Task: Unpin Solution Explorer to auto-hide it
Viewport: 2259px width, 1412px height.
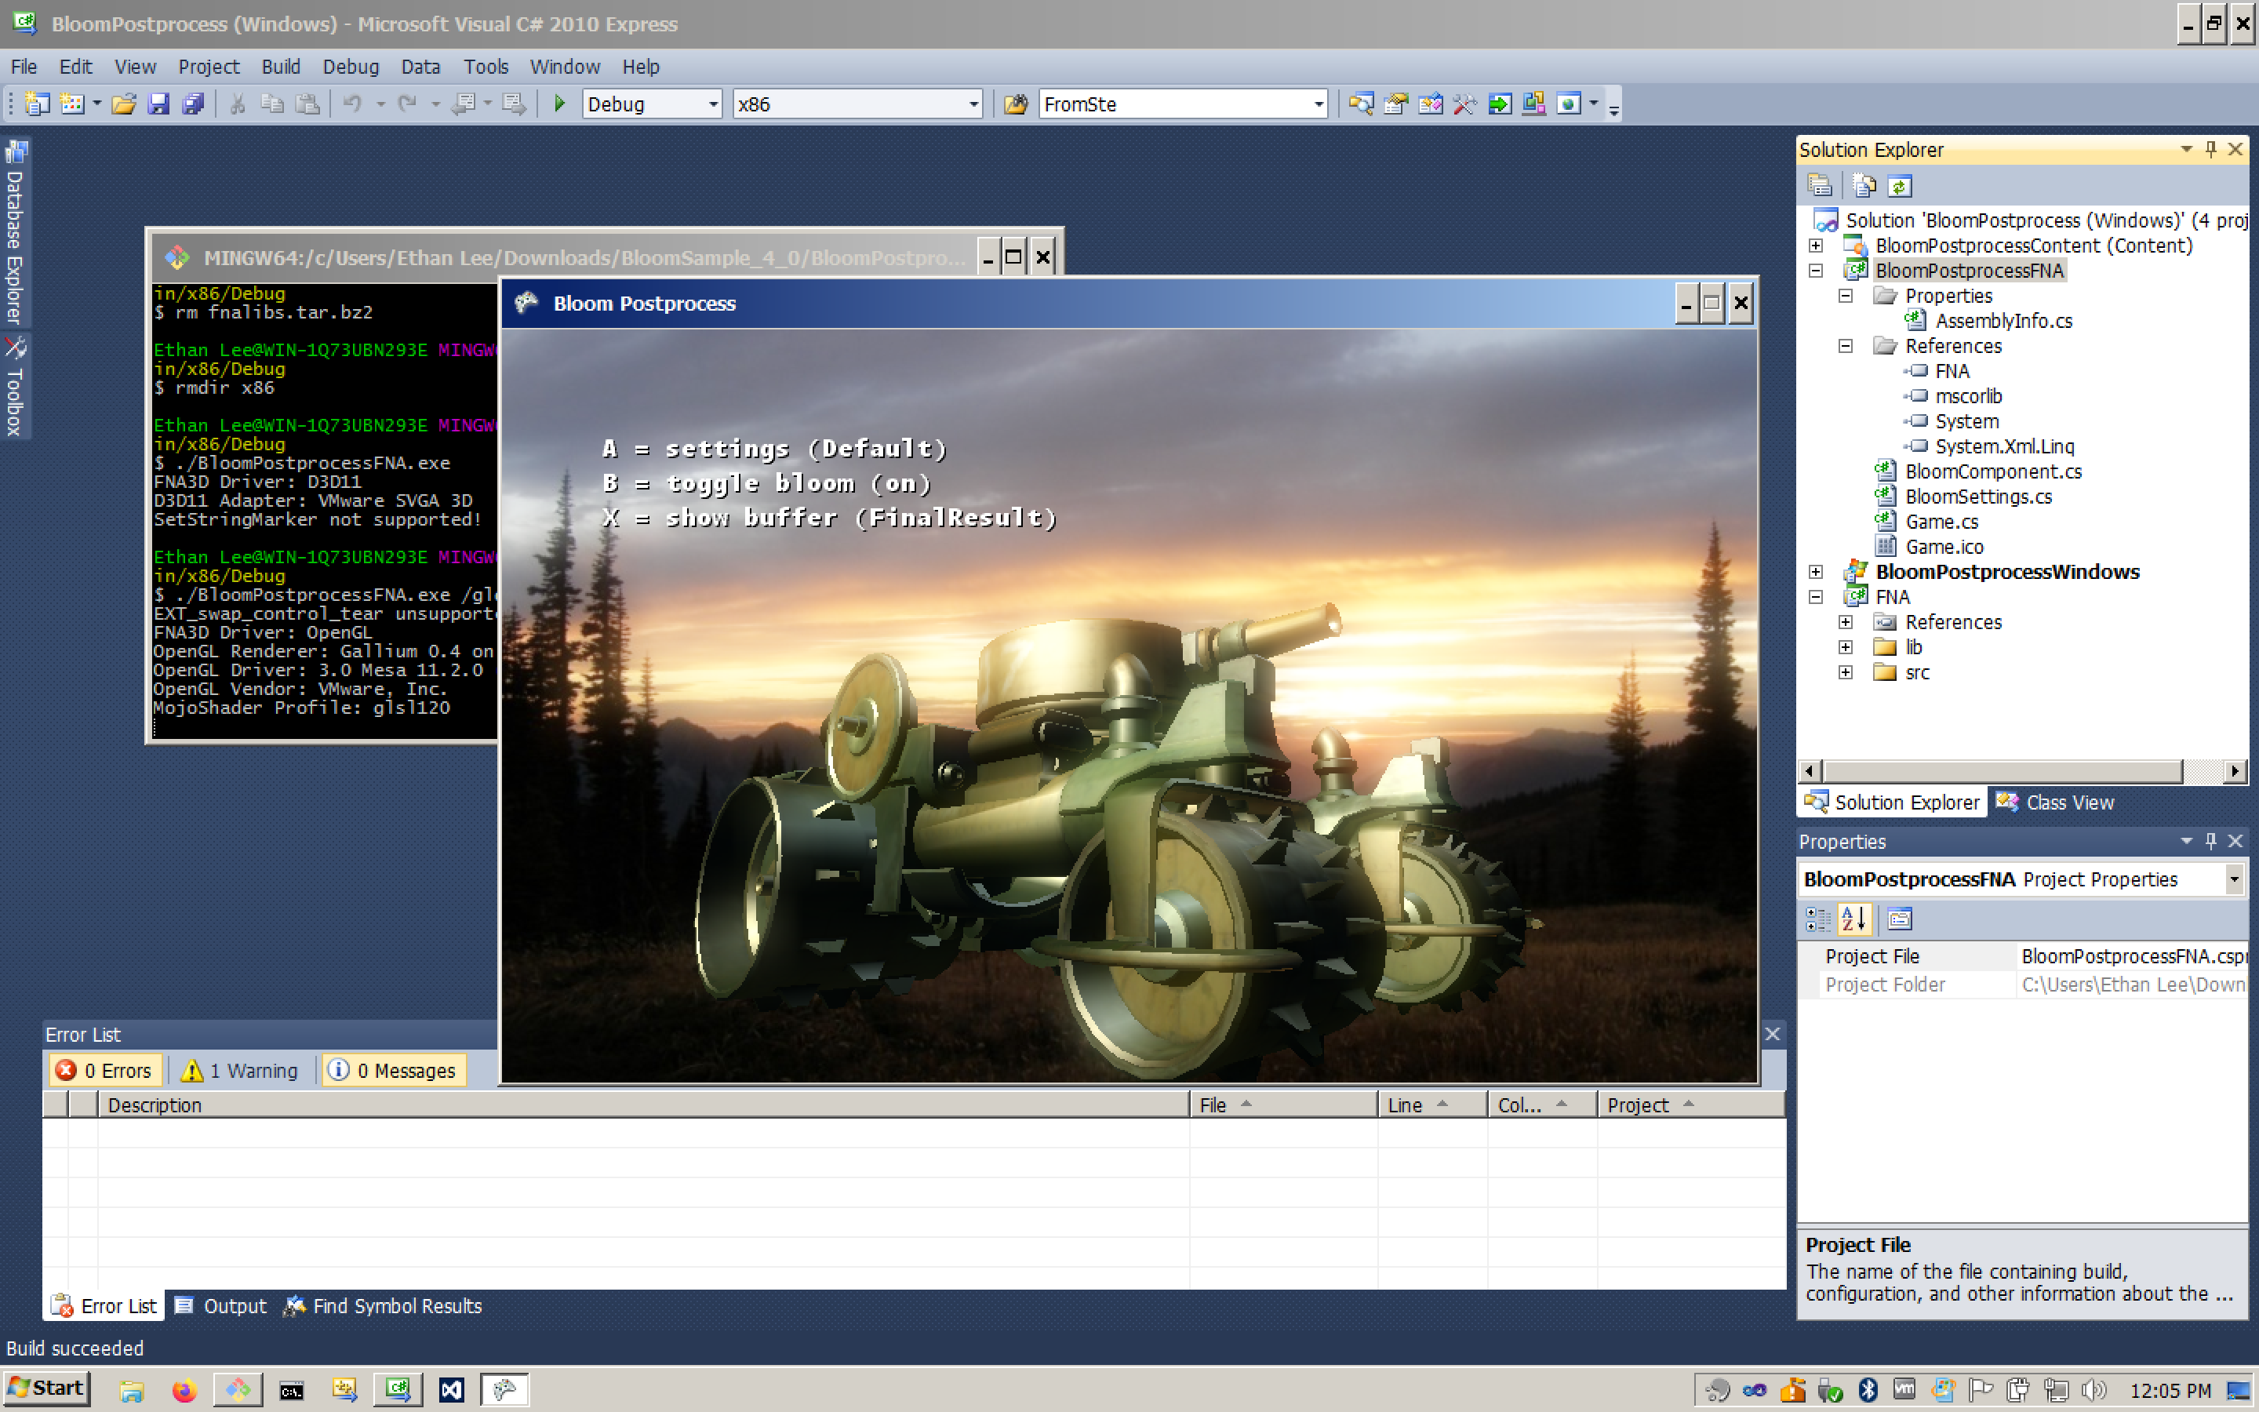Action: (x=2210, y=149)
